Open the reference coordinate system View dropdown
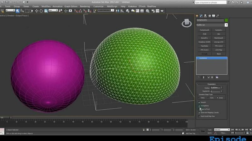Screen dimensions: 252x141 (53, 10)
